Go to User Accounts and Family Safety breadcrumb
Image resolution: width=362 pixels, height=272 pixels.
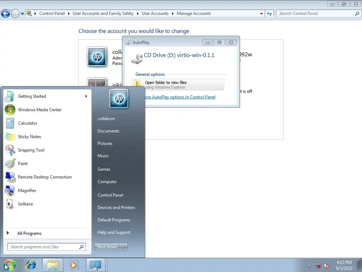(103, 13)
